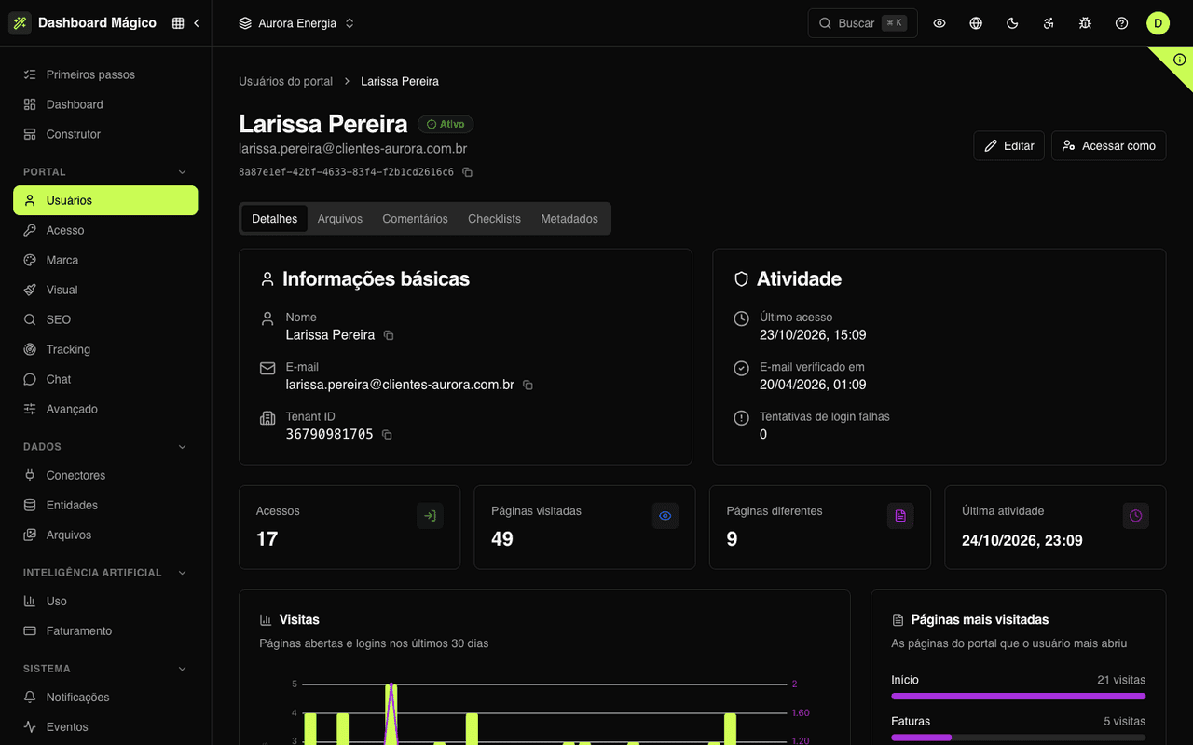Open accessibility options icon in header
1193x745 pixels.
tap(1049, 23)
